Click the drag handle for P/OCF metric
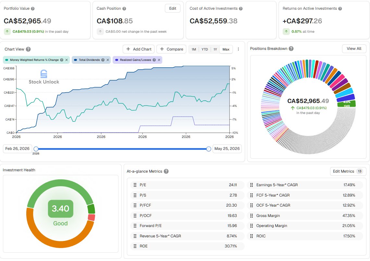The height and width of the screenshot is (261, 370). pyautogui.click(x=135, y=216)
